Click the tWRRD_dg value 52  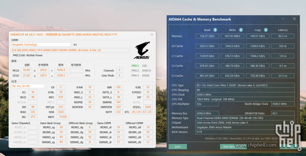tap(90, 137)
